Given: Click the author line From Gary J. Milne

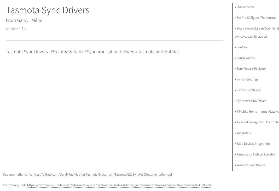Looking at the screenshot, I should coord(24,20).
